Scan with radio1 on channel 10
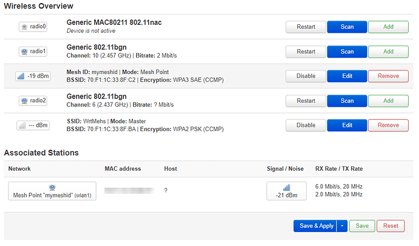This screenshot has width=419, height=246. [347, 52]
